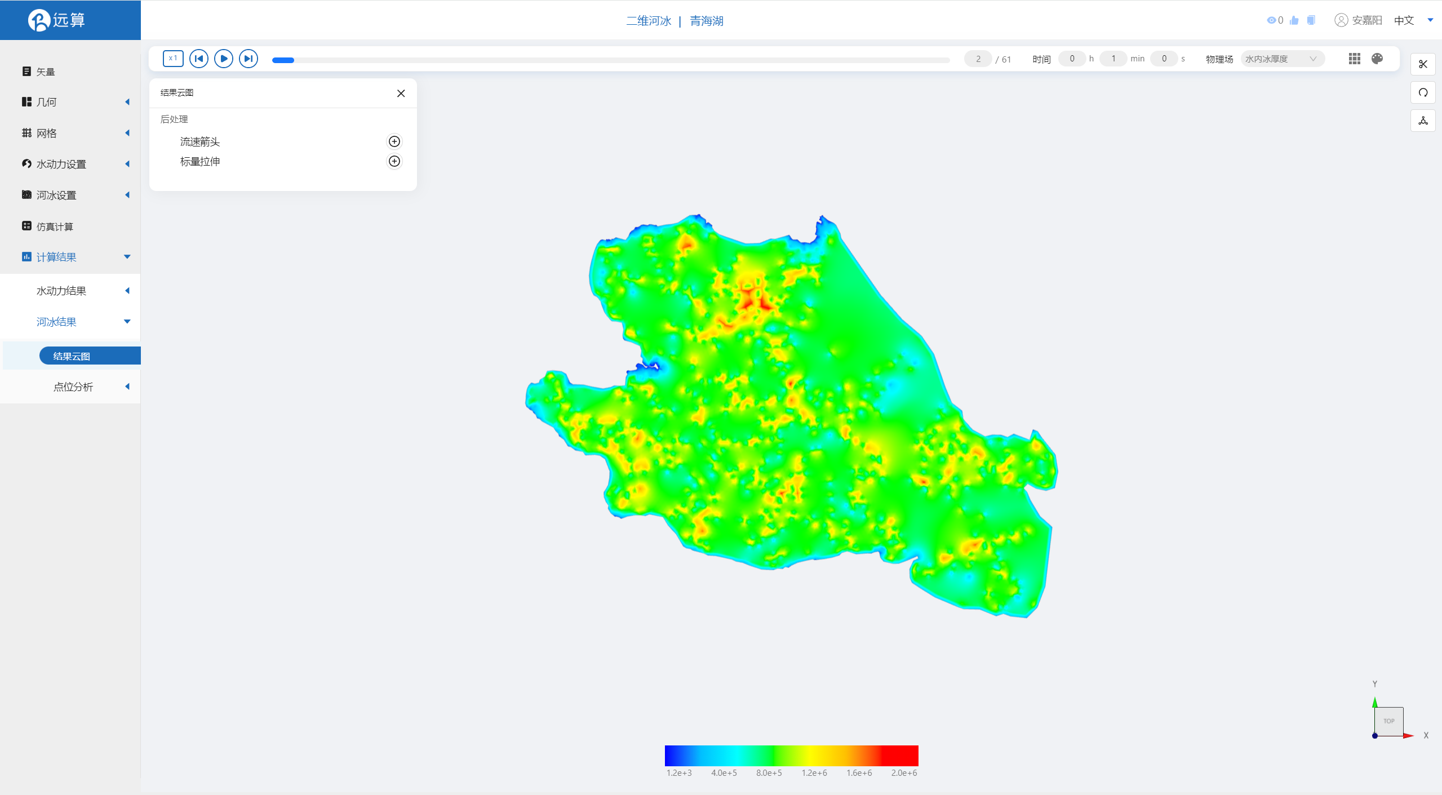The width and height of the screenshot is (1442, 795).
Task: Open the 几何 menu item
Action: click(70, 102)
